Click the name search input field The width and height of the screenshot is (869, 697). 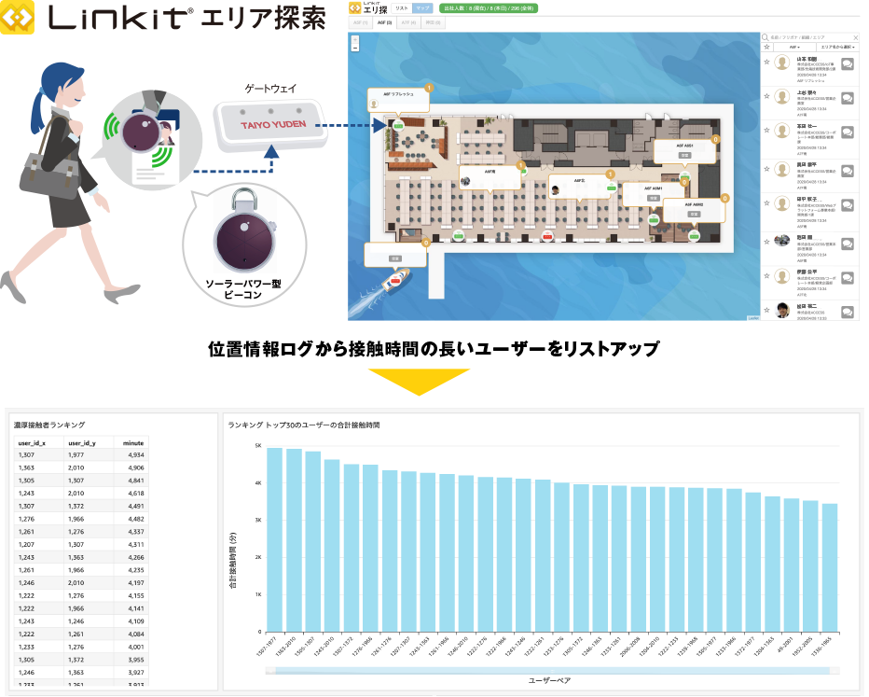point(809,37)
